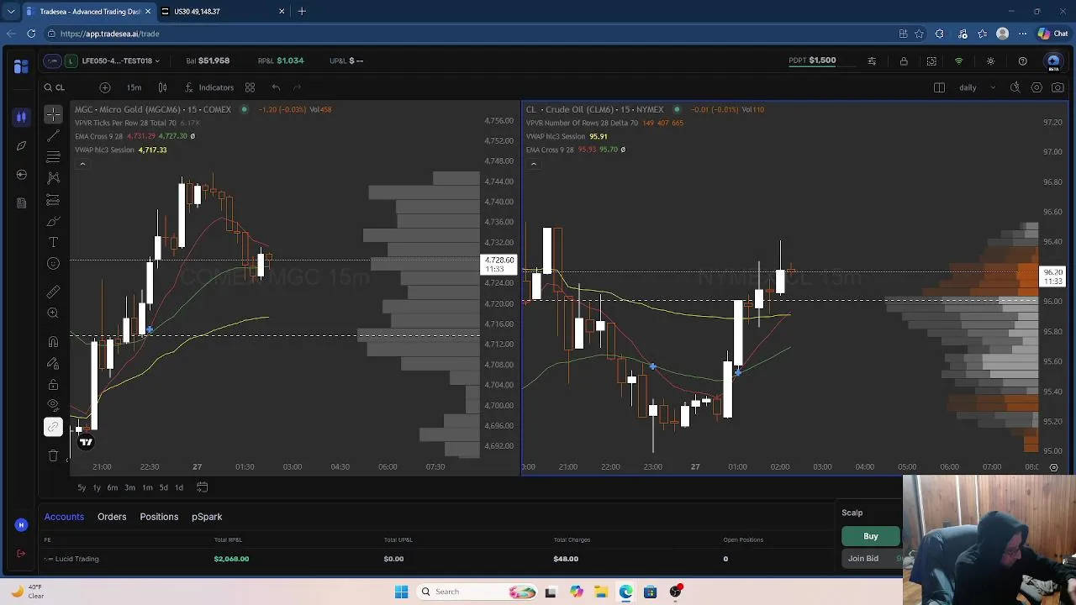The image size is (1076, 605).
Task: Activate the zoom in tool
Action: coord(53,313)
